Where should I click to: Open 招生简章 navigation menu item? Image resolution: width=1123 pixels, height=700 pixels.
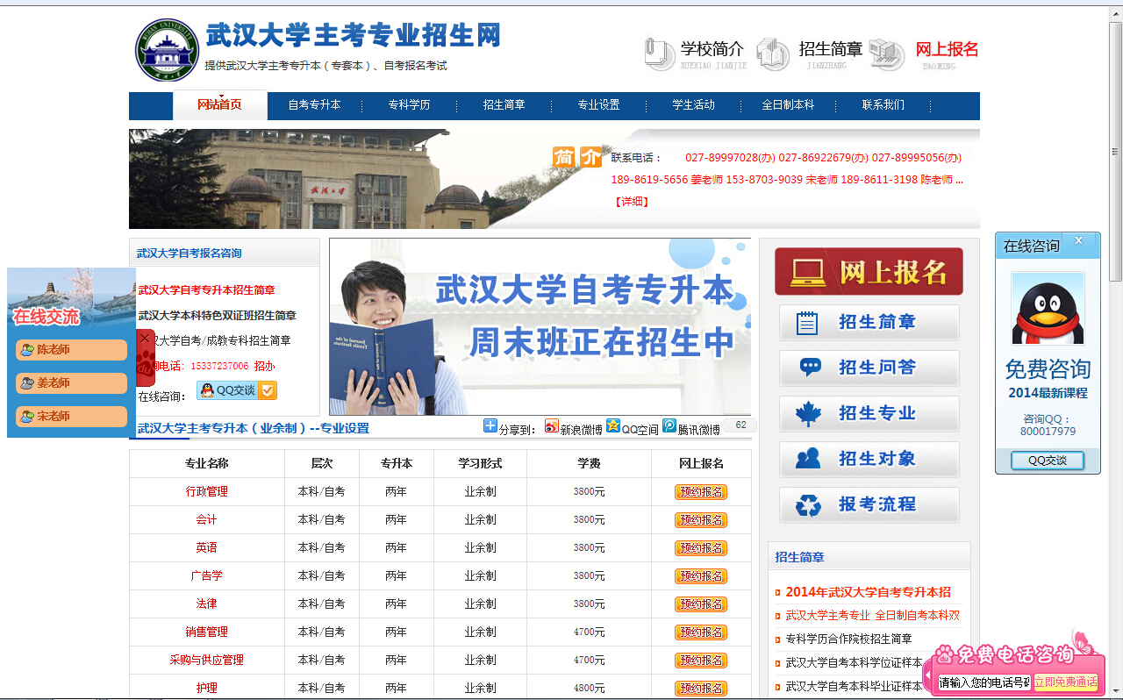504,105
